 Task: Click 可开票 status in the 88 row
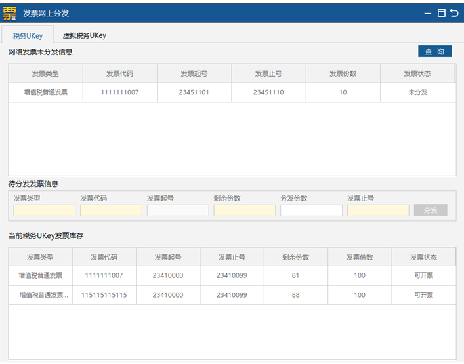pos(423,295)
